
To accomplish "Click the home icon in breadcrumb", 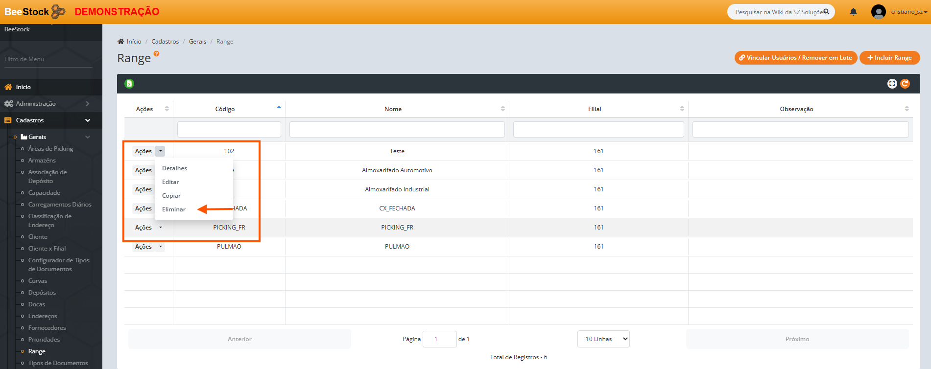I will pyautogui.click(x=121, y=42).
